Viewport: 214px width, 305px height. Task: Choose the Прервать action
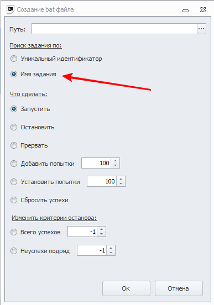point(14,145)
